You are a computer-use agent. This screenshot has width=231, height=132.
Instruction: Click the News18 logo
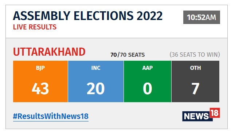coord(201,115)
